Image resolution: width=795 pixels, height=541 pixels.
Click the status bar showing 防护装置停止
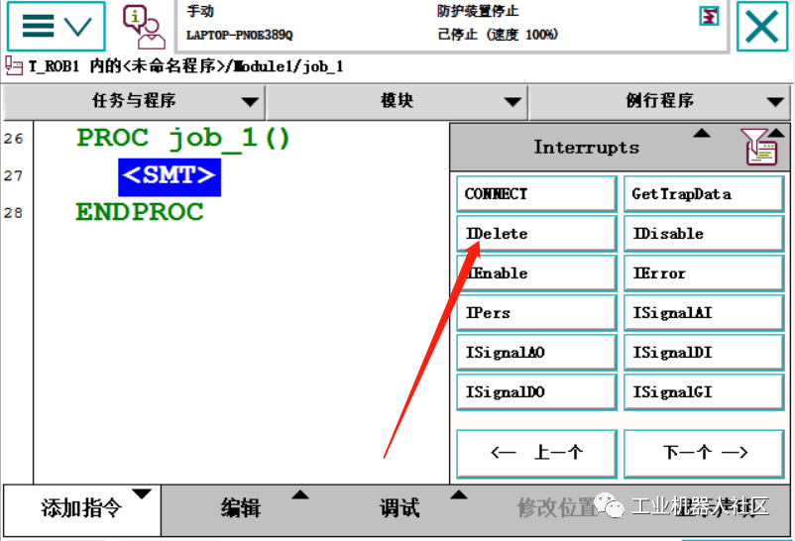[x=451, y=25]
